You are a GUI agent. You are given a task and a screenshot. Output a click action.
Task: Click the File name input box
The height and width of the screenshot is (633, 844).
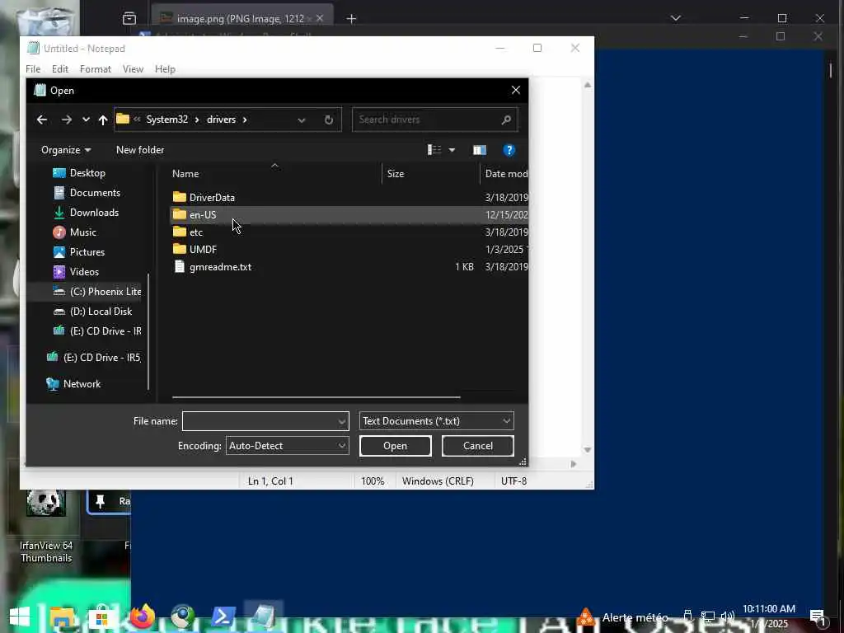(260, 421)
